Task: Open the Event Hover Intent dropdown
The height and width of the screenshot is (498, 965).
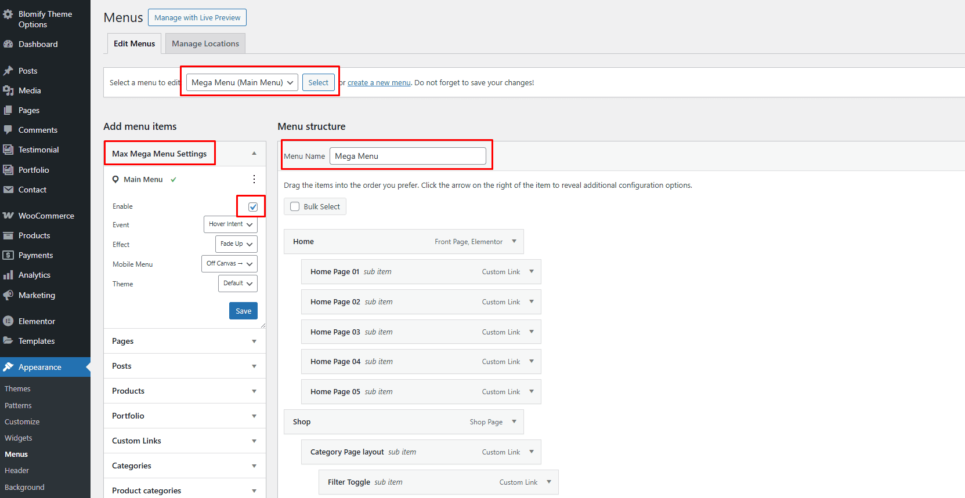Action: tap(230, 224)
